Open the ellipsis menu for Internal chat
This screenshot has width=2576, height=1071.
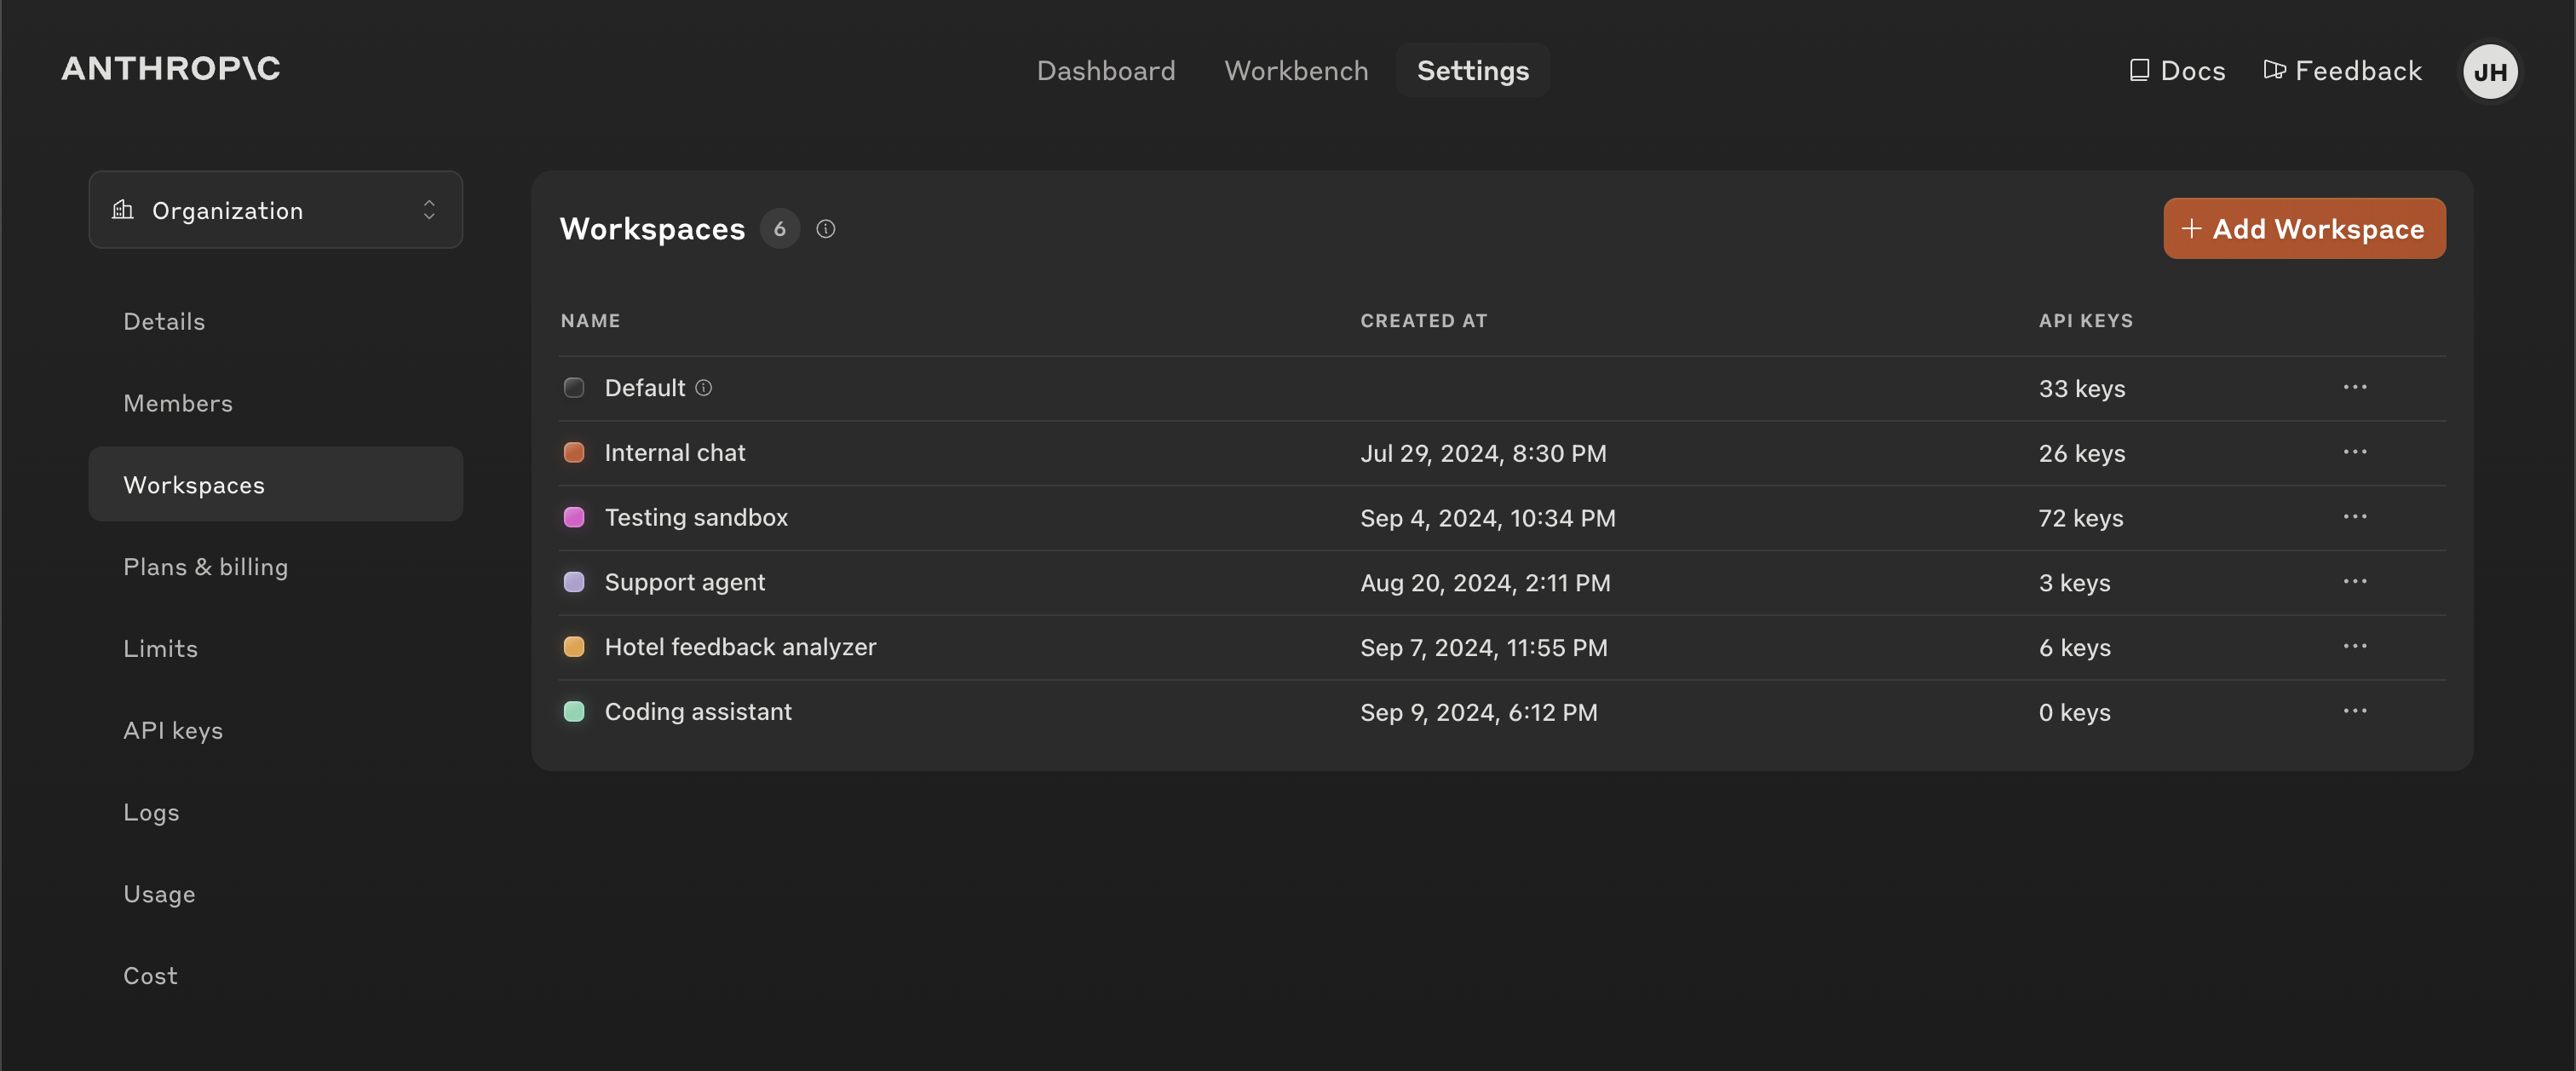tap(2356, 452)
